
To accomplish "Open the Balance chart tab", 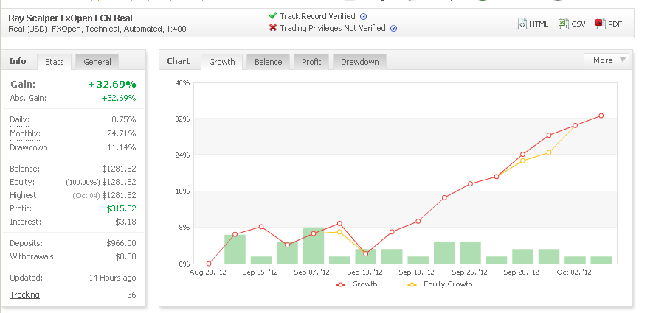I will tap(268, 62).
